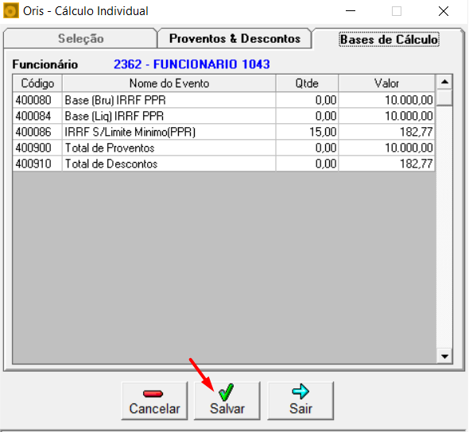Select code cell 400080

(x=37, y=100)
